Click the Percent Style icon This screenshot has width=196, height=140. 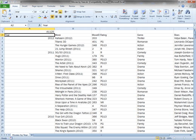102,17
